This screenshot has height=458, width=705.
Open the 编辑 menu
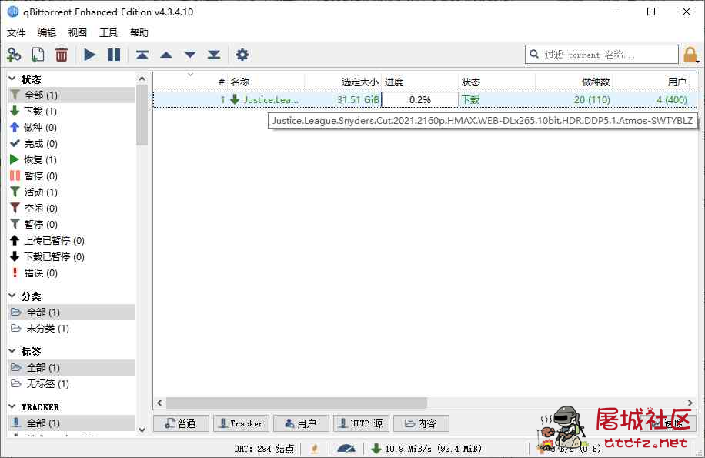47,33
